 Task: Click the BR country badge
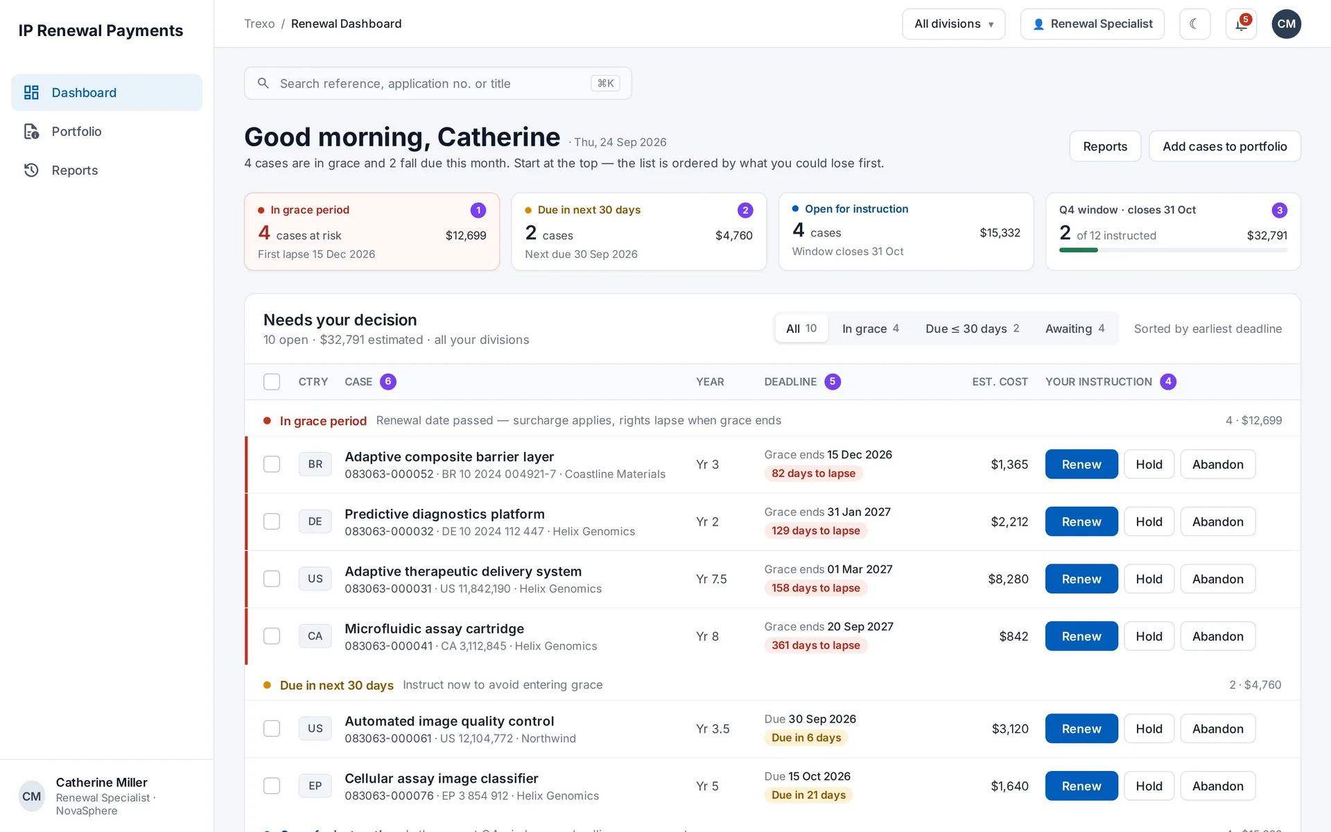pos(315,464)
